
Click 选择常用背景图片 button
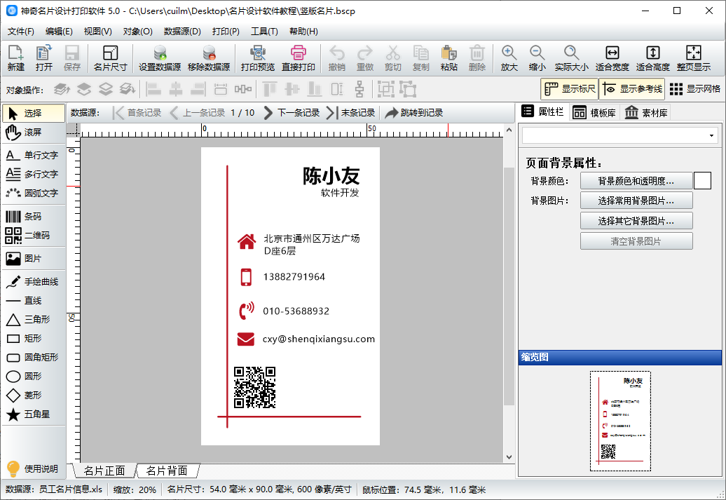pyautogui.click(x=636, y=201)
